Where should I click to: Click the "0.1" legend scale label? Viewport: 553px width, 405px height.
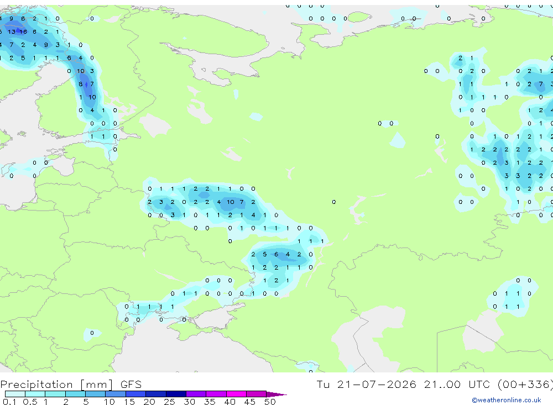[x=9, y=402]
